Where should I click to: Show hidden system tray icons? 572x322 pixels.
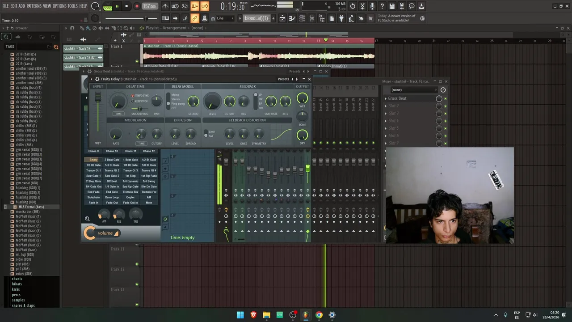click(x=496, y=315)
